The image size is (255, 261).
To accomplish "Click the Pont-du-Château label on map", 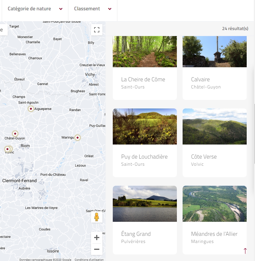I will coord(53,175).
